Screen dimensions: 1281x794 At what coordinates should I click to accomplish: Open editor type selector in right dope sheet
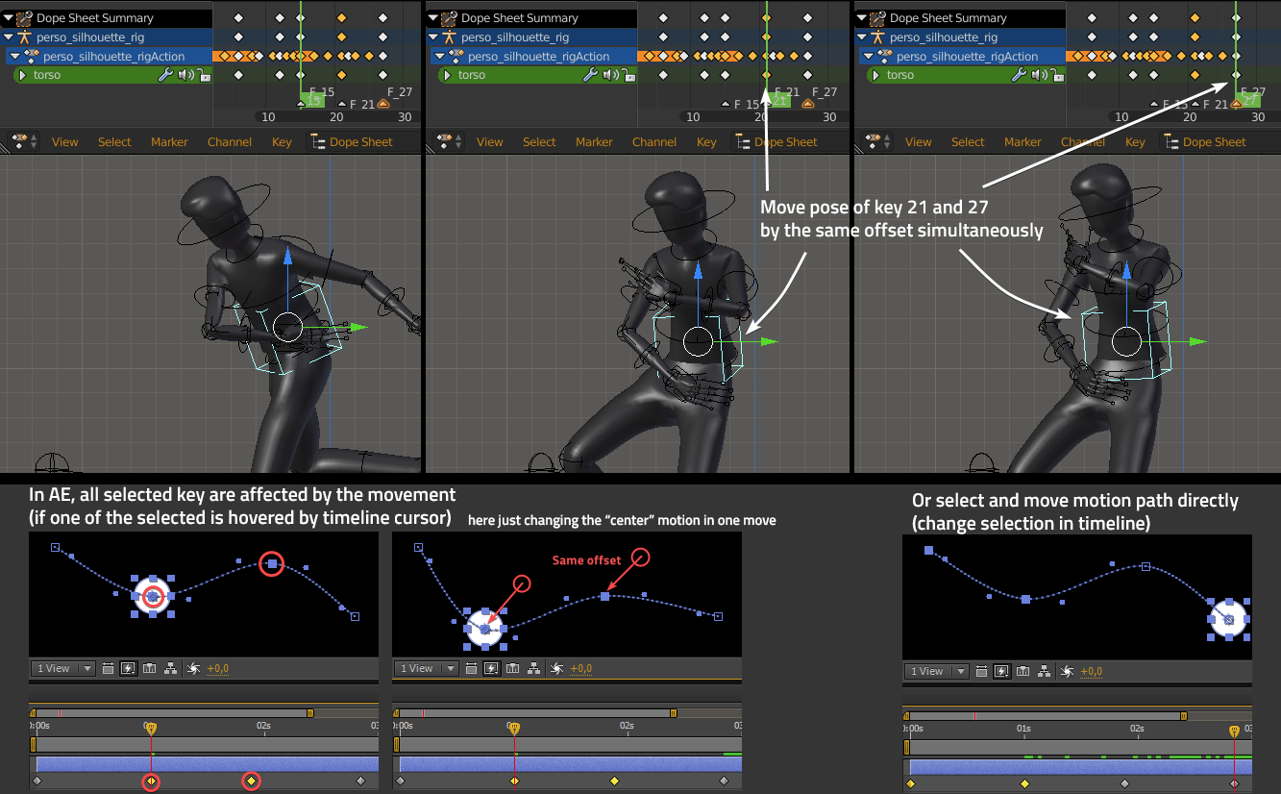pyautogui.click(x=877, y=142)
